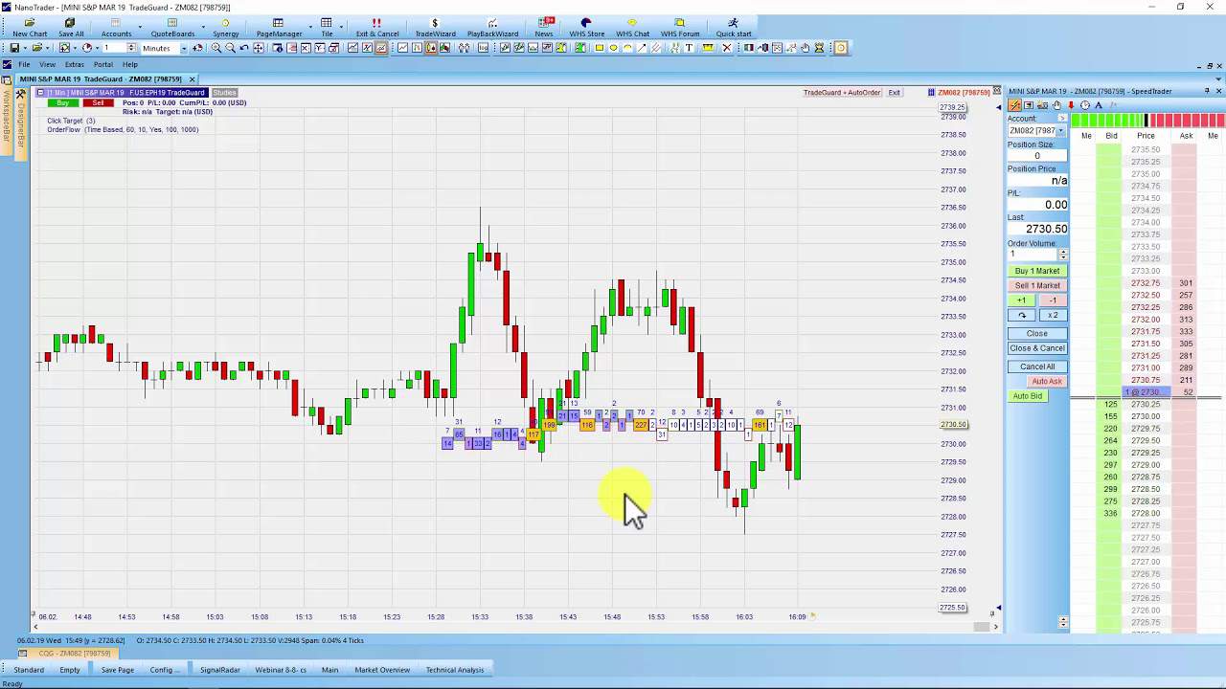Image resolution: width=1226 pixels, height=689 pixels.
Task: Open the Portal menu
Action: [102, 64]
